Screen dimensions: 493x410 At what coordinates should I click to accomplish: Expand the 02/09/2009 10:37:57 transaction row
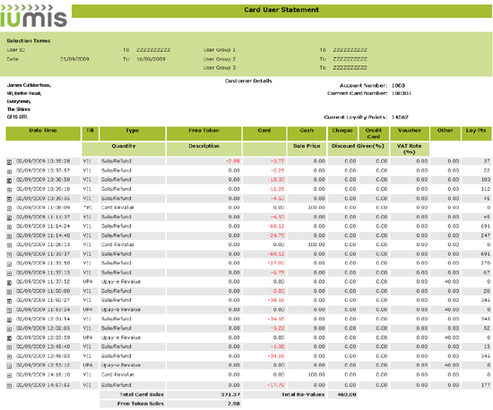[10, 171]
